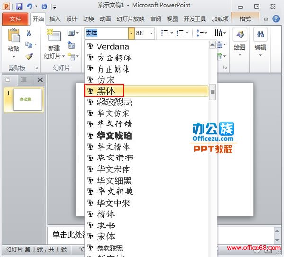284x257 pixels.
Task: Click the Help question mark icon
Action: (276, 19)
